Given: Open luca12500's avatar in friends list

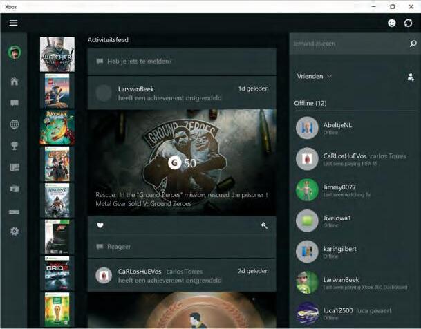Looking at the screenshot, I should point(307,313).
